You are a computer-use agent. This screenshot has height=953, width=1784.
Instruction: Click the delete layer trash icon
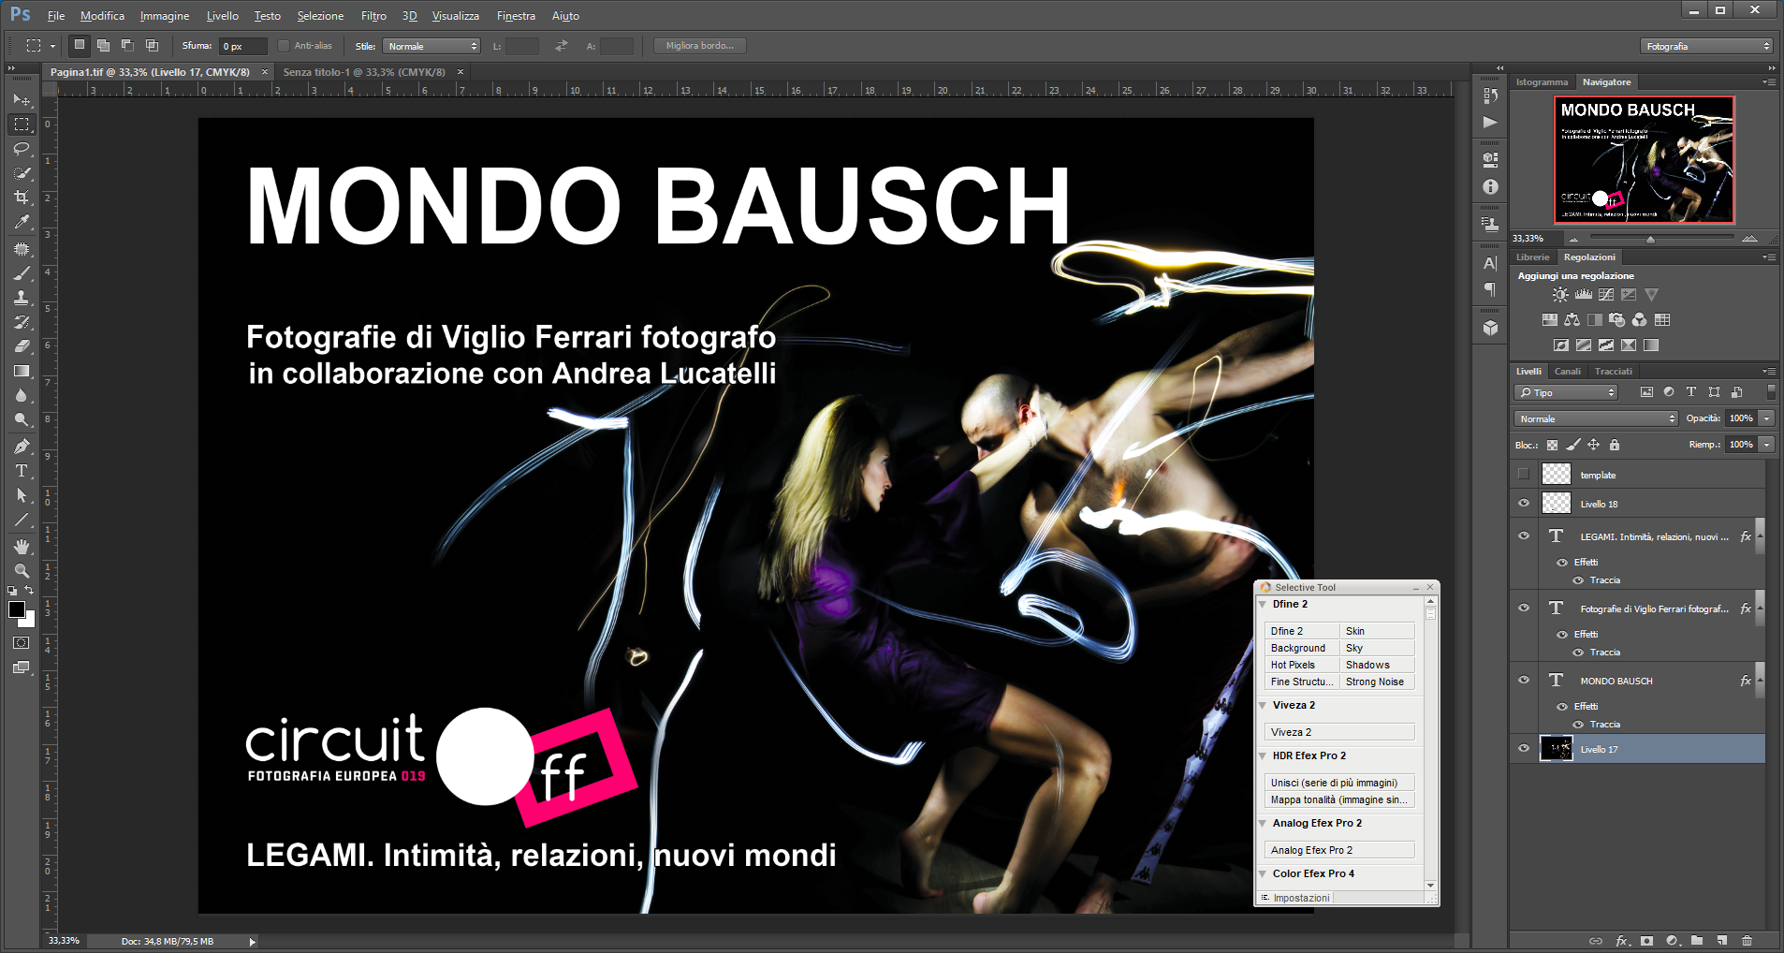(1747, 940)
